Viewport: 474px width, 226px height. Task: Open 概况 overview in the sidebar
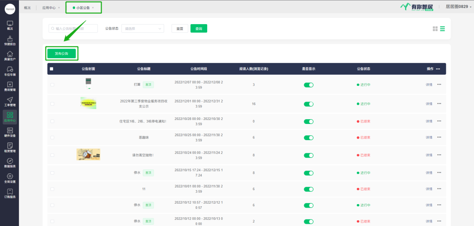coord(10,25)
